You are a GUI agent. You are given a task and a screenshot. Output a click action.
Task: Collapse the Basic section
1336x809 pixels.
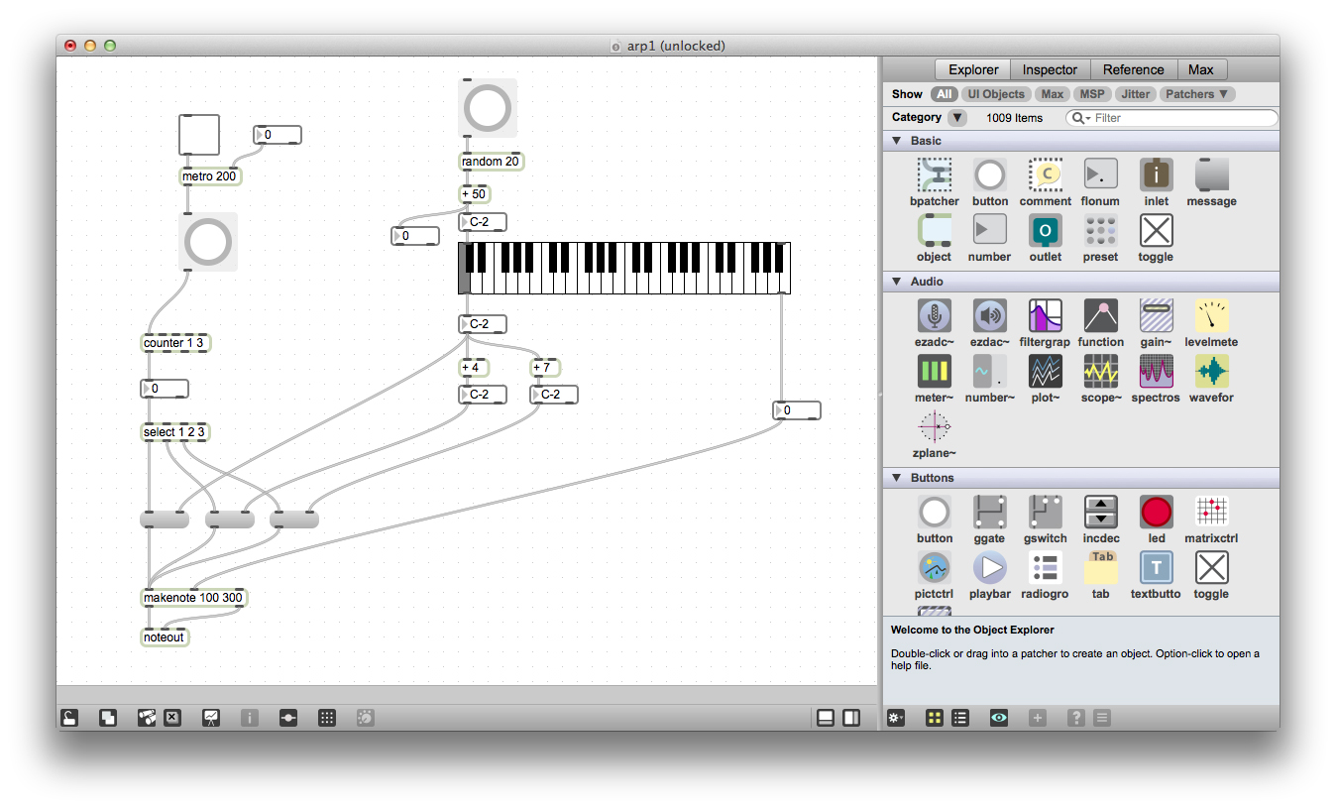click(x=897, y=141)
